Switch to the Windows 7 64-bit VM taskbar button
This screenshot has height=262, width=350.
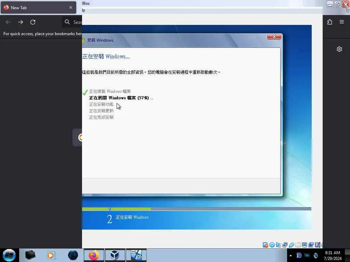point(136,255)
